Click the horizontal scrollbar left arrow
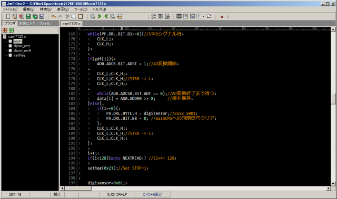Viewport: 337px width, 199px height. [62, 188]
